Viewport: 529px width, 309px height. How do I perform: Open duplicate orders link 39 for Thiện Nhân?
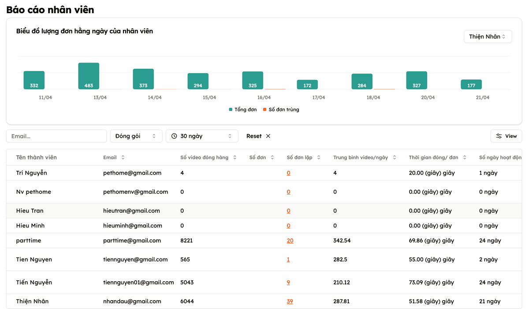(290, 302)
